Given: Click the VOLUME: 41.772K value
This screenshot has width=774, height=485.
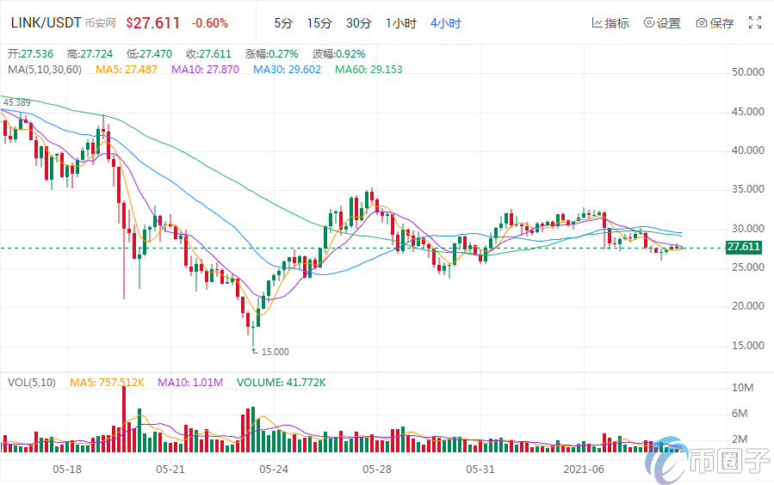Looking at the screenshot, I should point(282,383).
